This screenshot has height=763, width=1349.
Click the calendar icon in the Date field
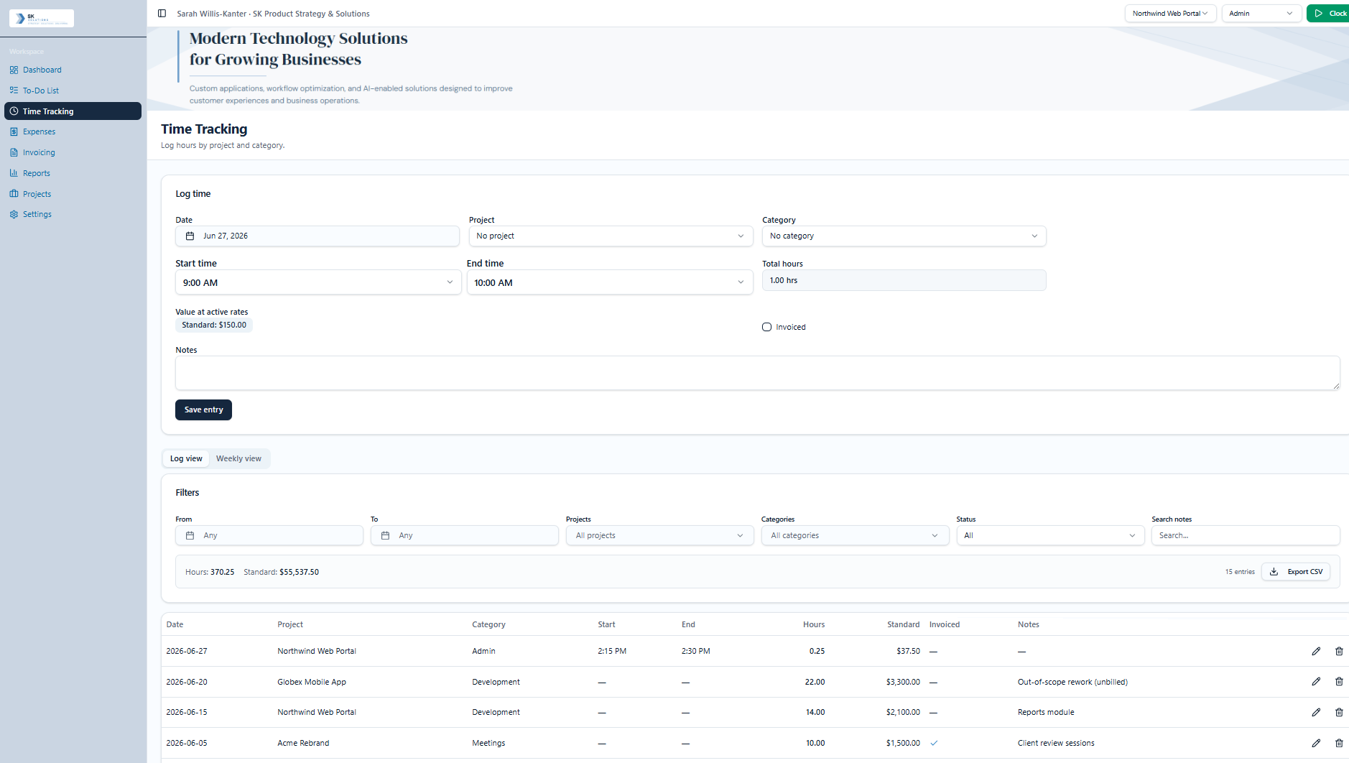190,236
